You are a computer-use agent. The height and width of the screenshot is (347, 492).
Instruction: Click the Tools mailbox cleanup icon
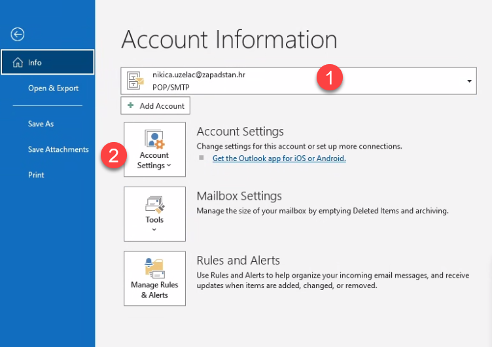point(154,204)
